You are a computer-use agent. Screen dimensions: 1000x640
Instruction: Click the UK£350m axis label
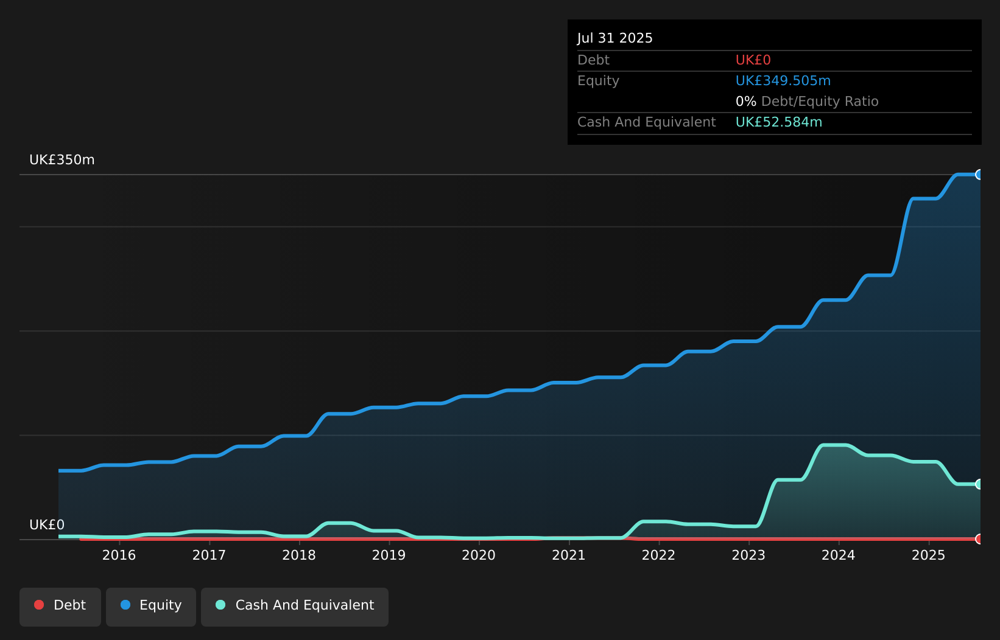[x=62, y=159]
